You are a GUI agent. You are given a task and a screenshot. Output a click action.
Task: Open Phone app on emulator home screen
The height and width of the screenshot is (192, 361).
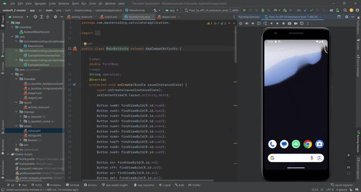point(272,144)
